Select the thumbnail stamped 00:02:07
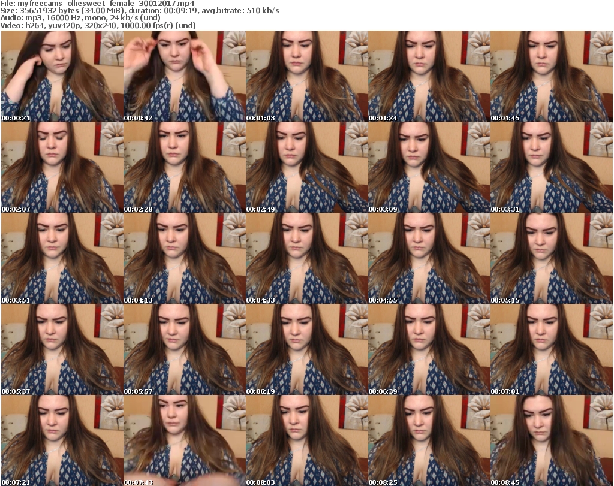Image resolution: width=614 pixels, height=486 pixels. 62,167
